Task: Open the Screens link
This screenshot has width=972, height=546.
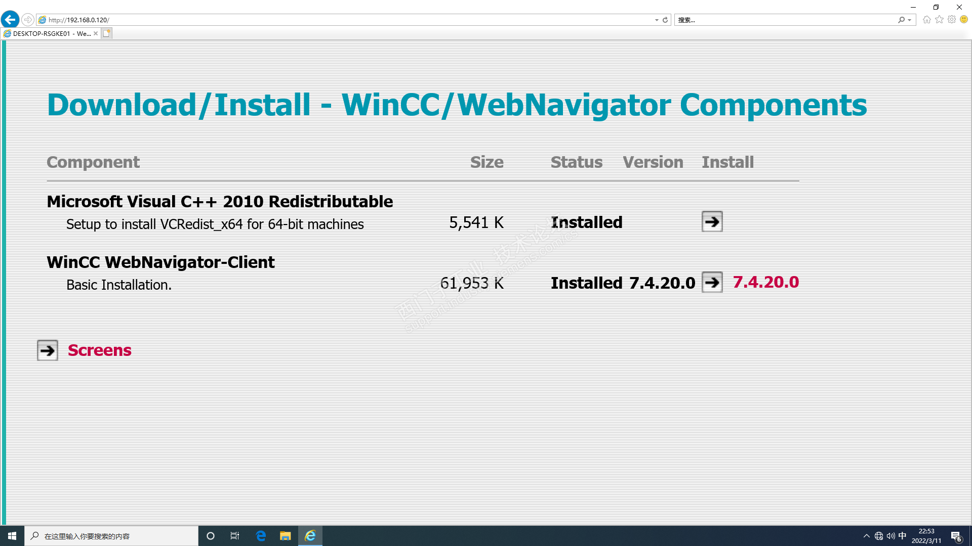Action: pyautogui.click(x=99, y=350)
